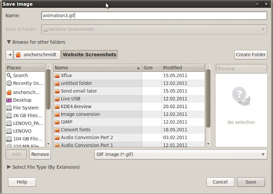Click the file list scroll down arrow

(208, 144)
